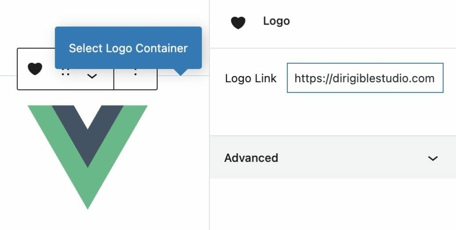Click the Logo Link URL input field

point(365,78)
